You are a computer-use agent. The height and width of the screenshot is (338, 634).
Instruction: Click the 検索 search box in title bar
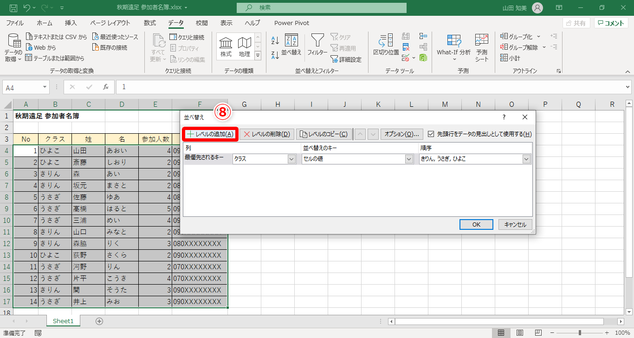(x=321, y=8)
